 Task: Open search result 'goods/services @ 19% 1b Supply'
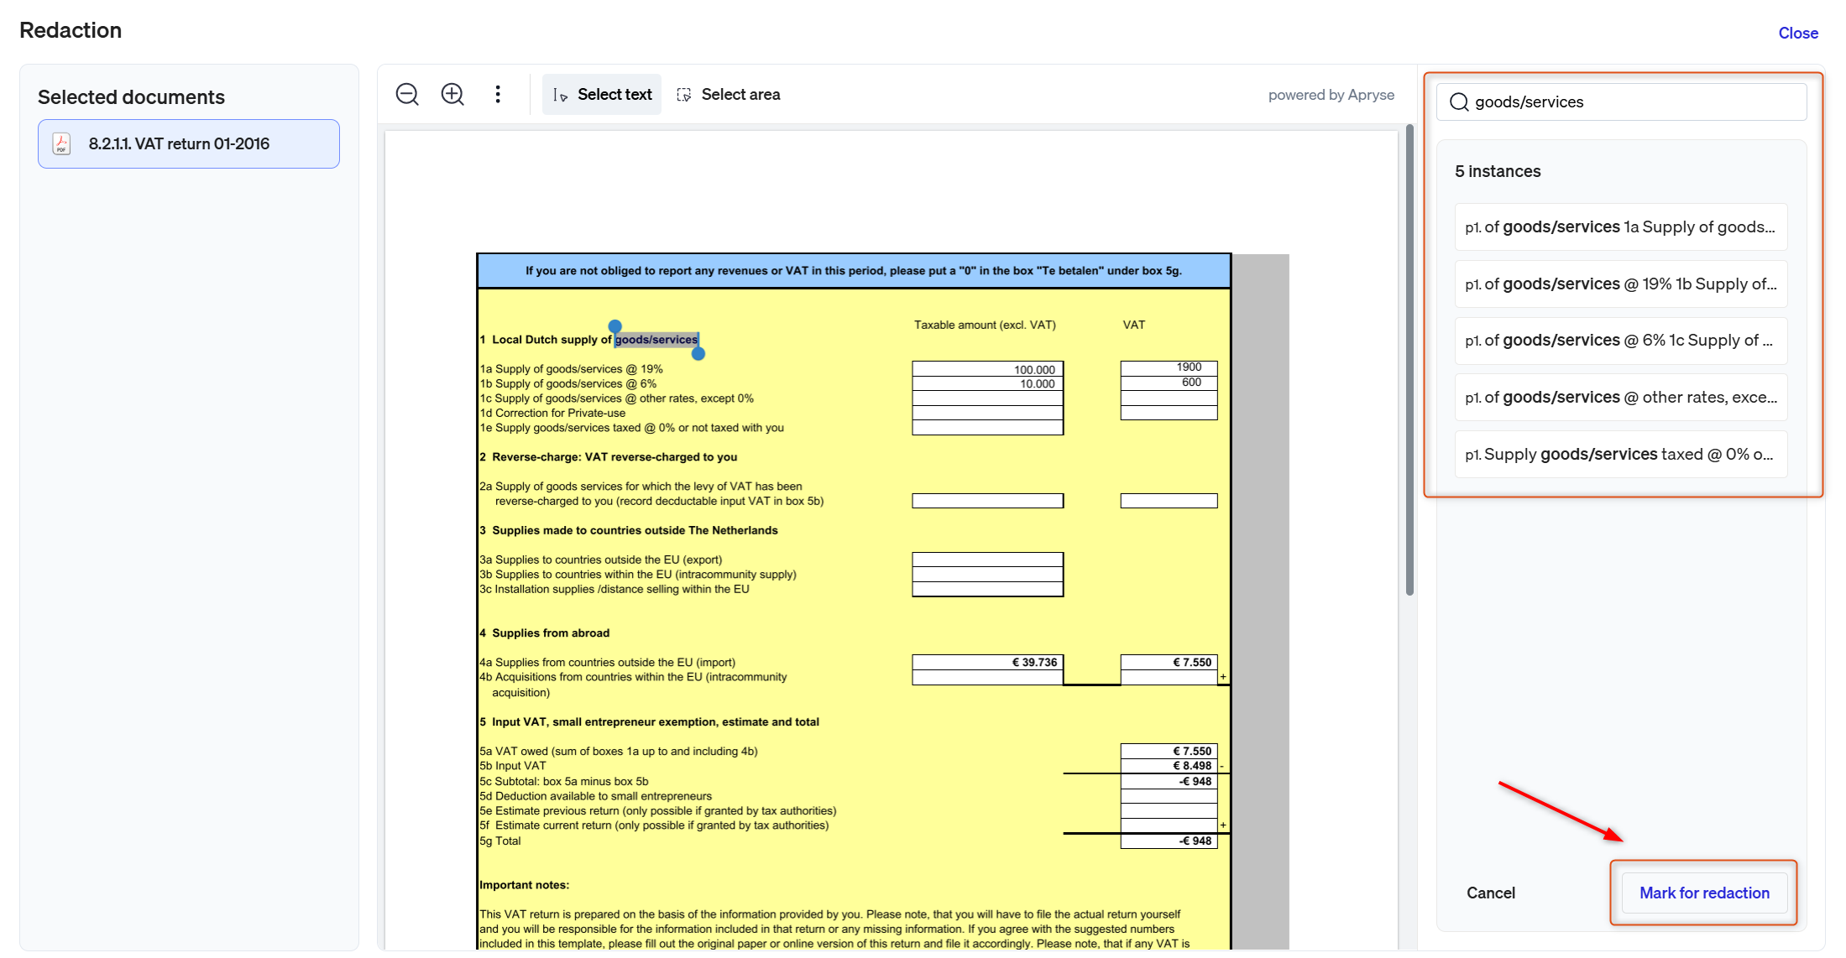point(1620,284)
